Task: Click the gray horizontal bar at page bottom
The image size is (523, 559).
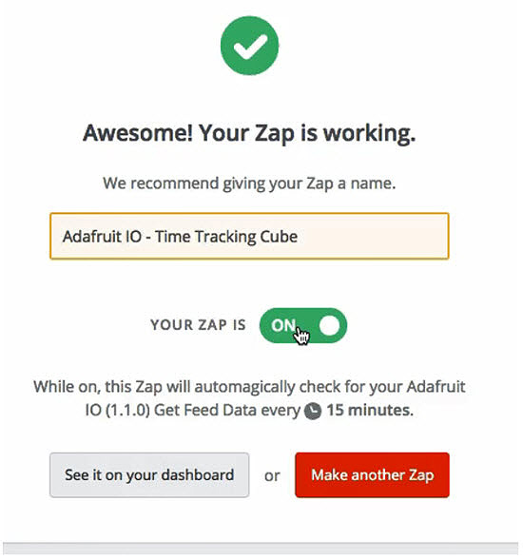Action: click(x=261, y=549)
